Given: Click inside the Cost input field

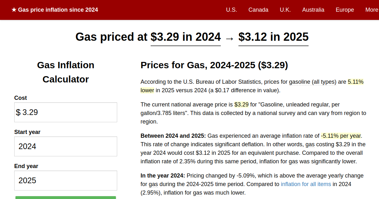Looking at the screenshot, I should pyautogui.click(x=65, y=112).
